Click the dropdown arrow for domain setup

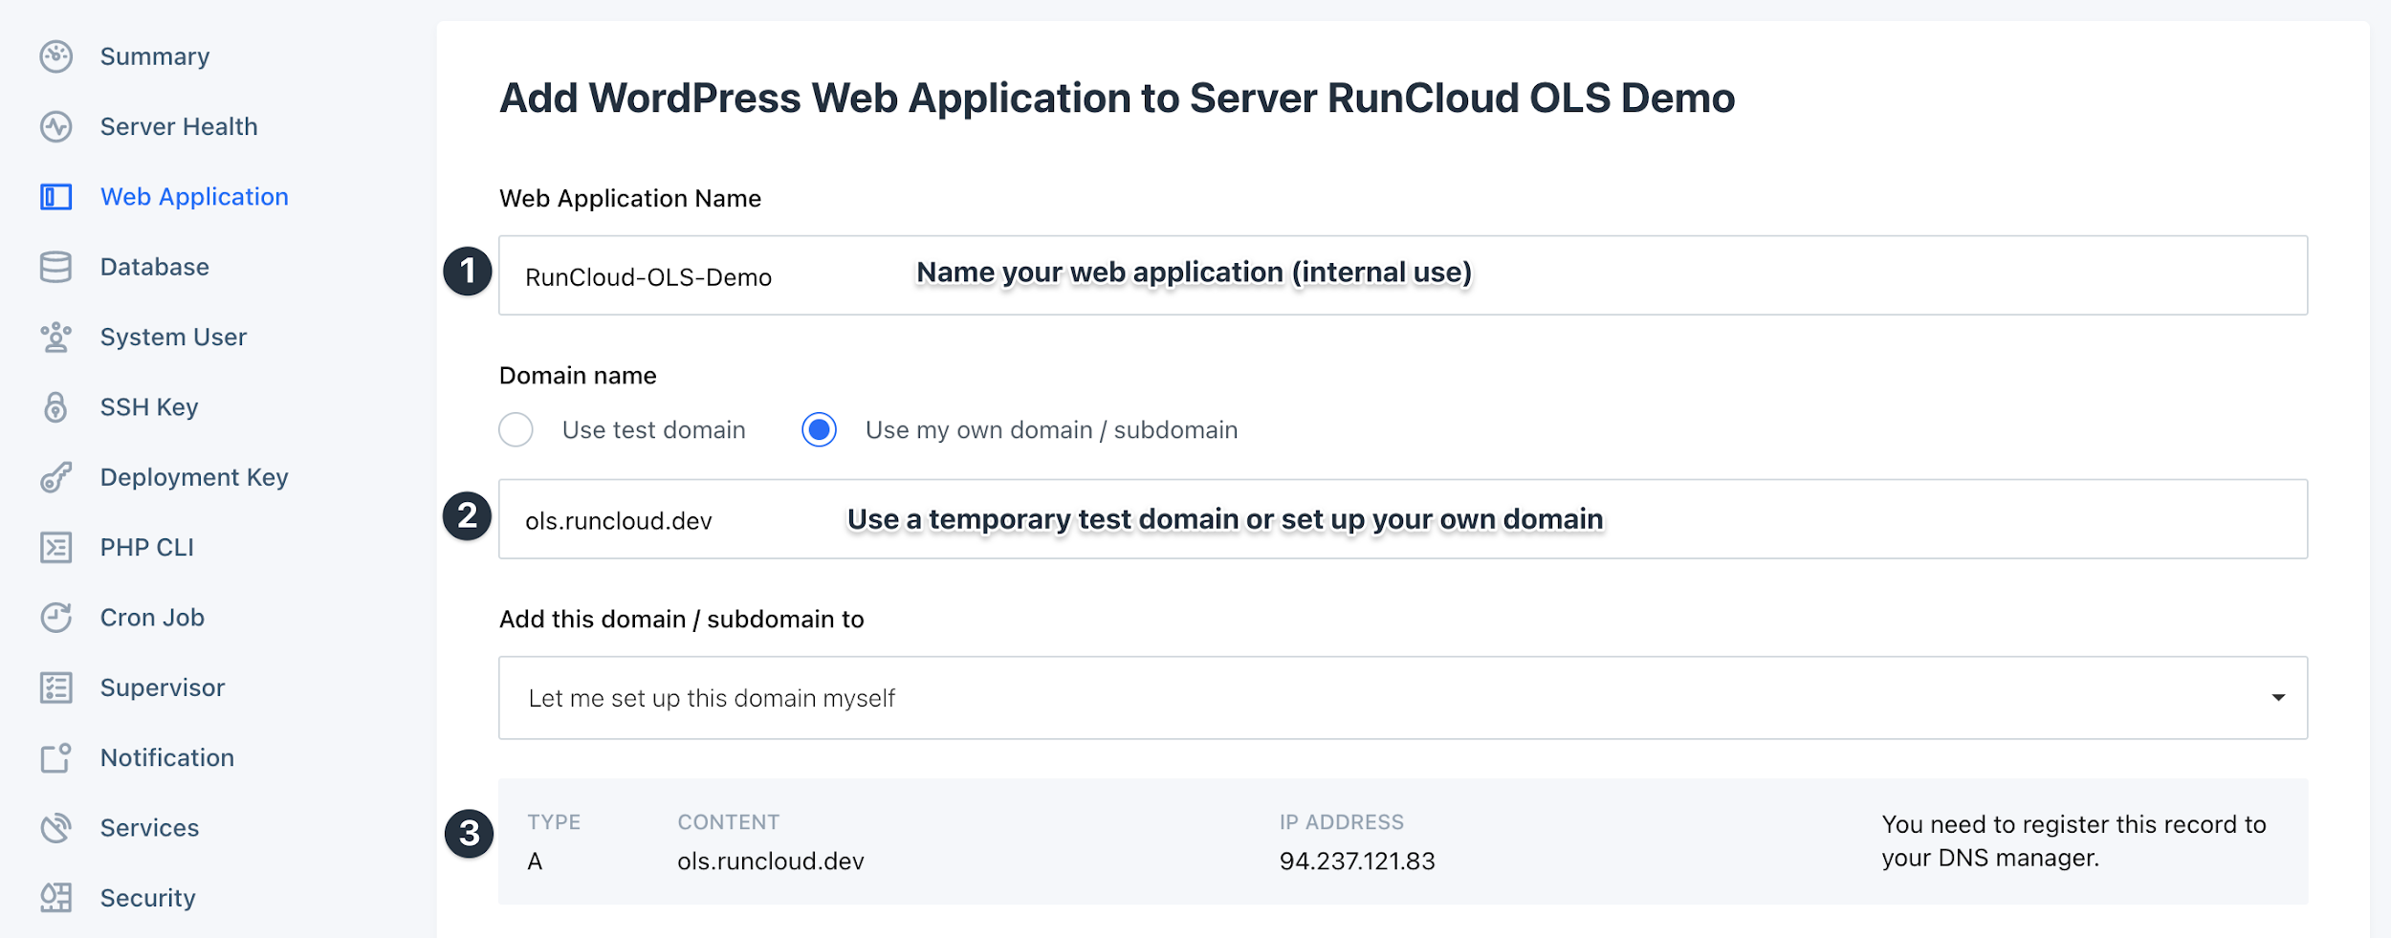coord(2279,698)
